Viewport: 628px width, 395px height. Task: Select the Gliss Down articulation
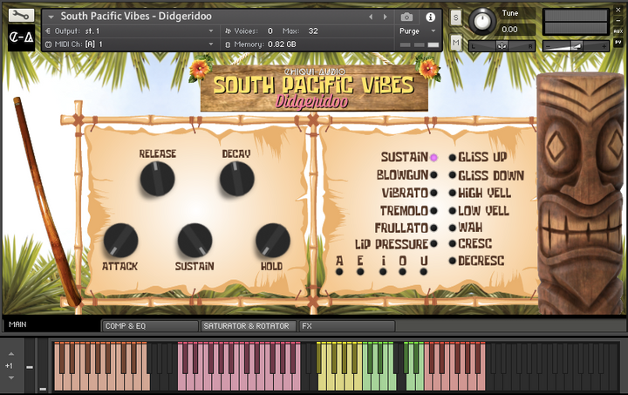(x=452, y=175)
